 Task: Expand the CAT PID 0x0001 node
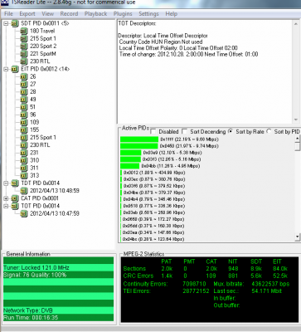(x=6, y=198)
